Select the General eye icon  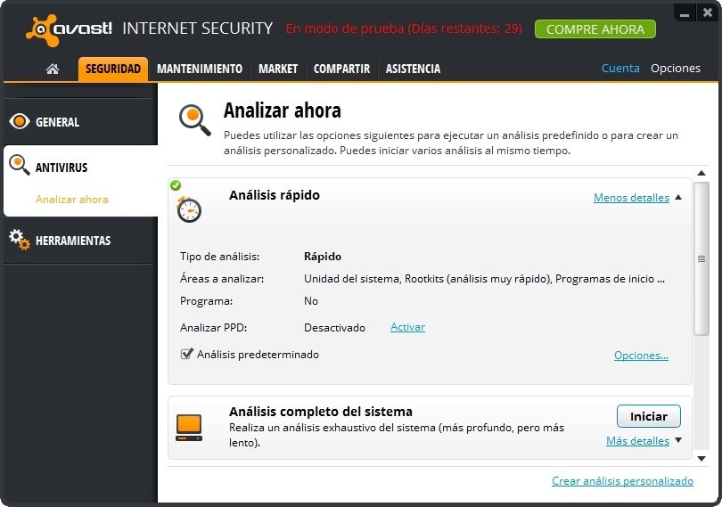coord(20,121)
